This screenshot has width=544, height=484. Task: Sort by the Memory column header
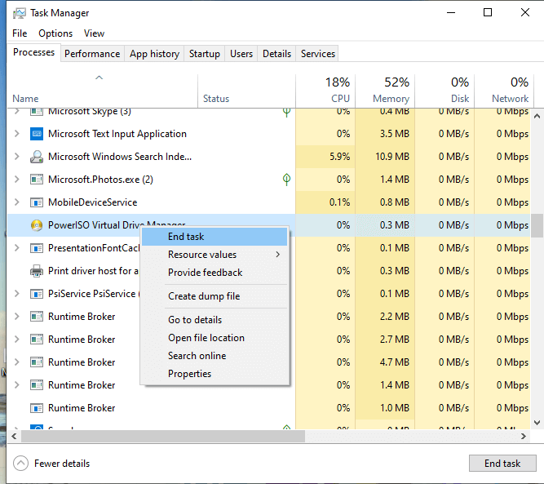[x=385, y=91]
